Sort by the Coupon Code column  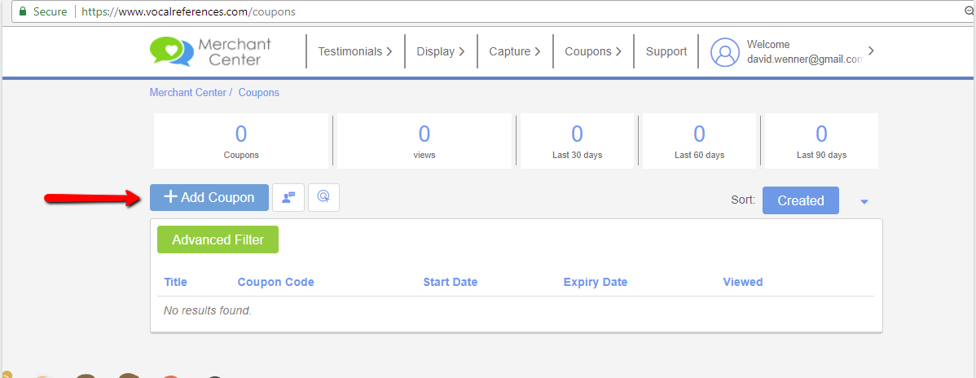click(275, 282)
